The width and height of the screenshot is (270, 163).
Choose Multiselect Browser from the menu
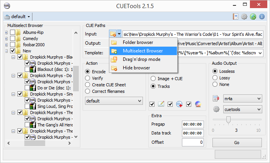tap(143, 51)
